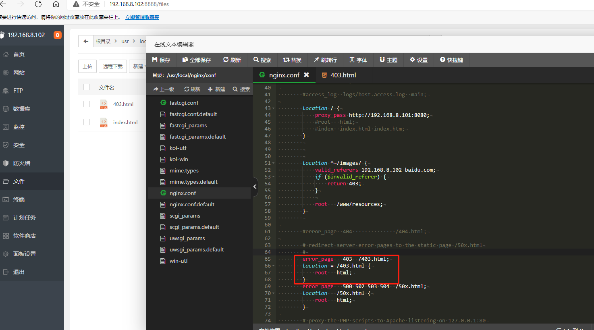Open the Font (字体) settings
Screen dimensions: 594x330
[358, 60]
